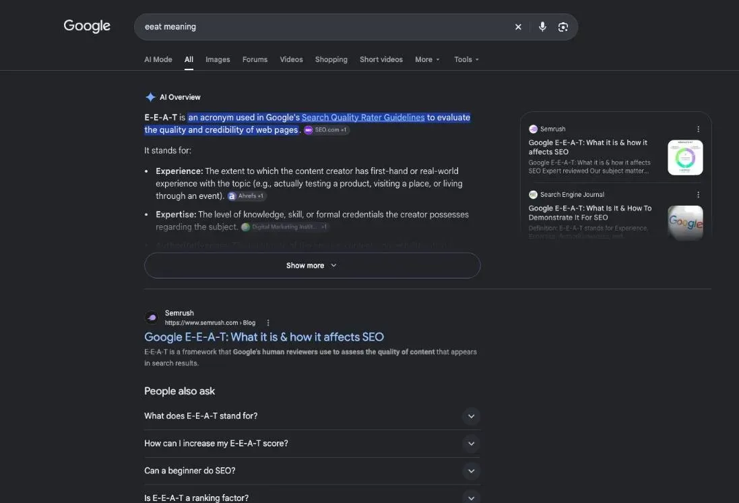Click the Ahrefs source citation chip

(247, 196)
